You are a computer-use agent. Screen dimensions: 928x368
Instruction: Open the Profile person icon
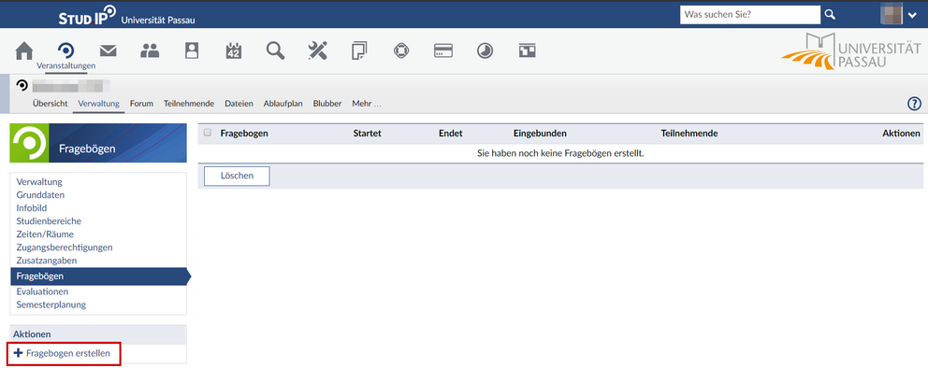pyautogui.click(x=192, y=50)
